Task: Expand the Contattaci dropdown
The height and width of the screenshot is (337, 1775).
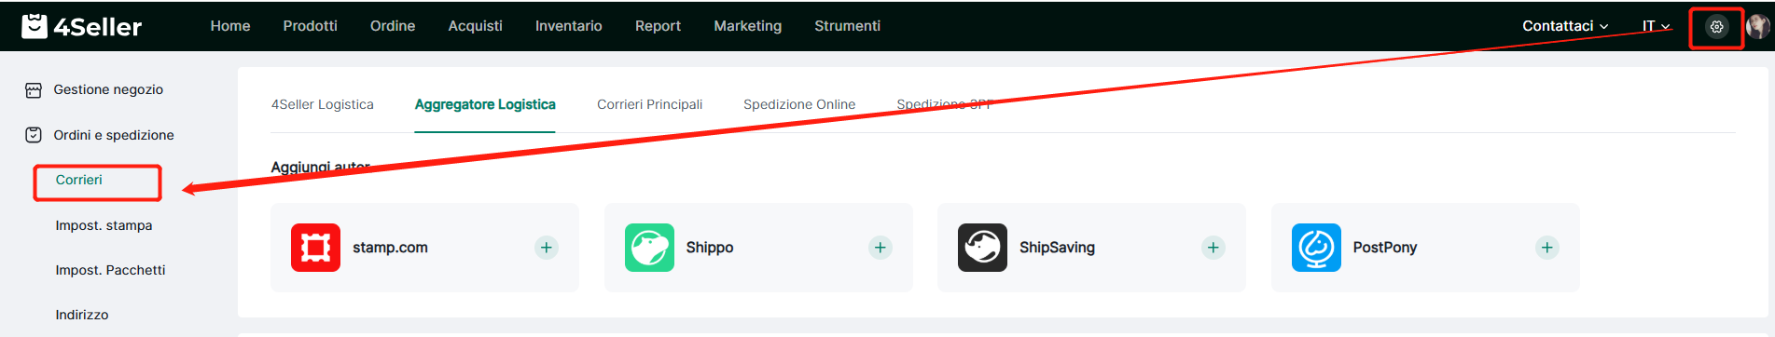Action: (x=1565, y=26)
